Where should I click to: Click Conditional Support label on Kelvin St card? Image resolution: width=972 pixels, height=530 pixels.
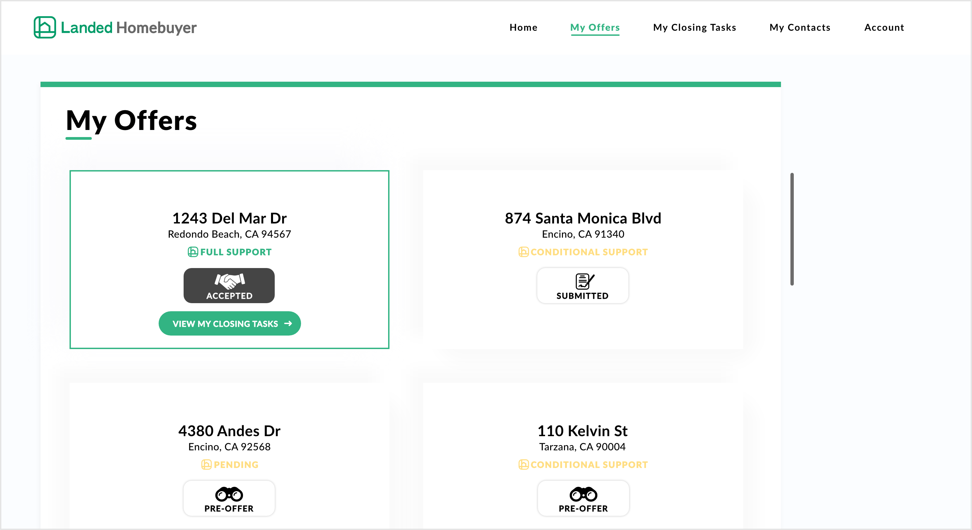click(589, 464)
